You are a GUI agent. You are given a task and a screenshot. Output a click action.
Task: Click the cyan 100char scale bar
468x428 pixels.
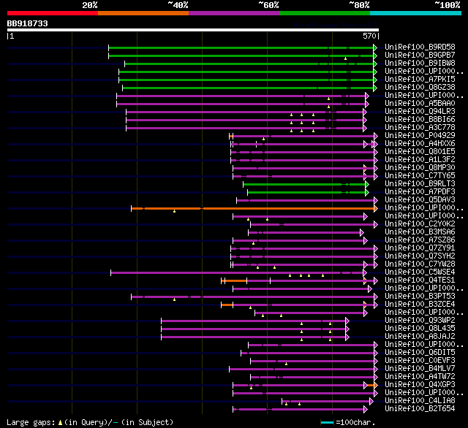327,422
